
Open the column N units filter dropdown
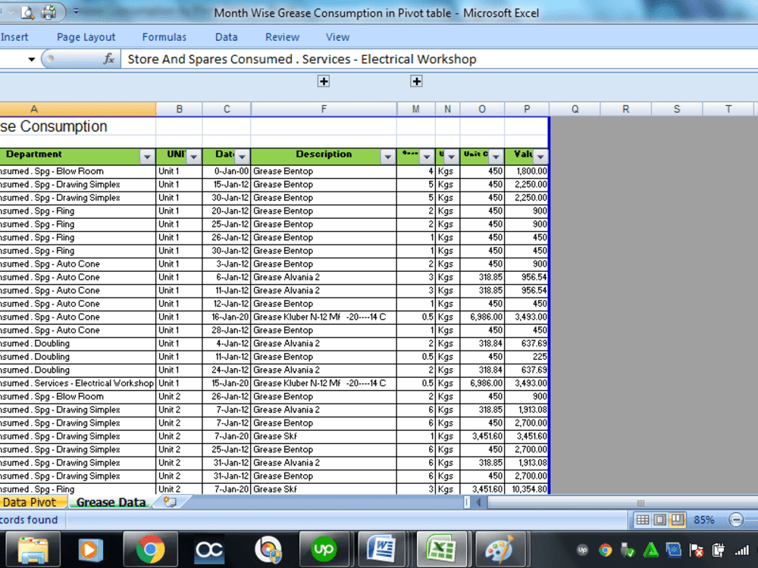click(451, 156)
